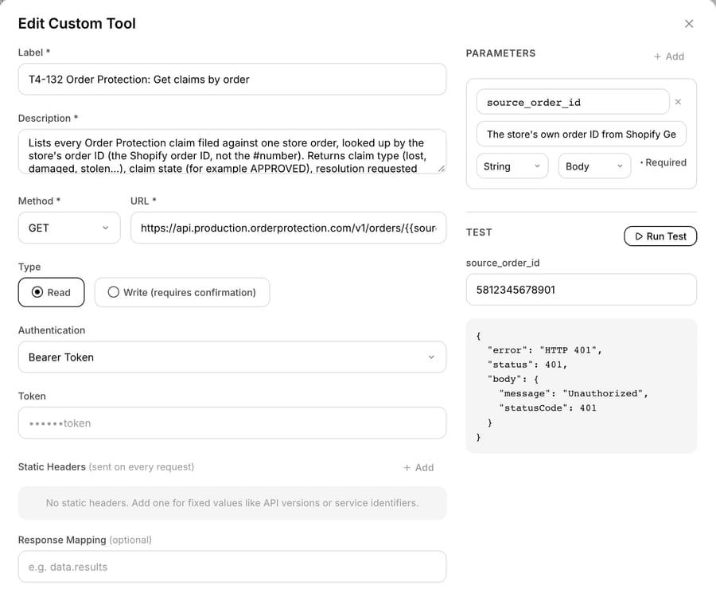Open the Body parameter location dropdown
This screenshot has height=589, width=716.
click(x=594, y=166)
